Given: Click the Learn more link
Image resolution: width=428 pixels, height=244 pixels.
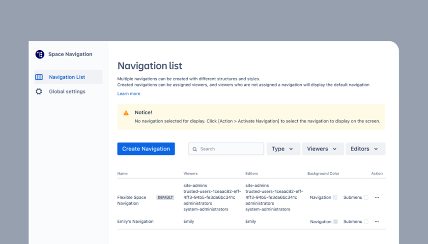Looking at the screenshot, I should (129, 93).
